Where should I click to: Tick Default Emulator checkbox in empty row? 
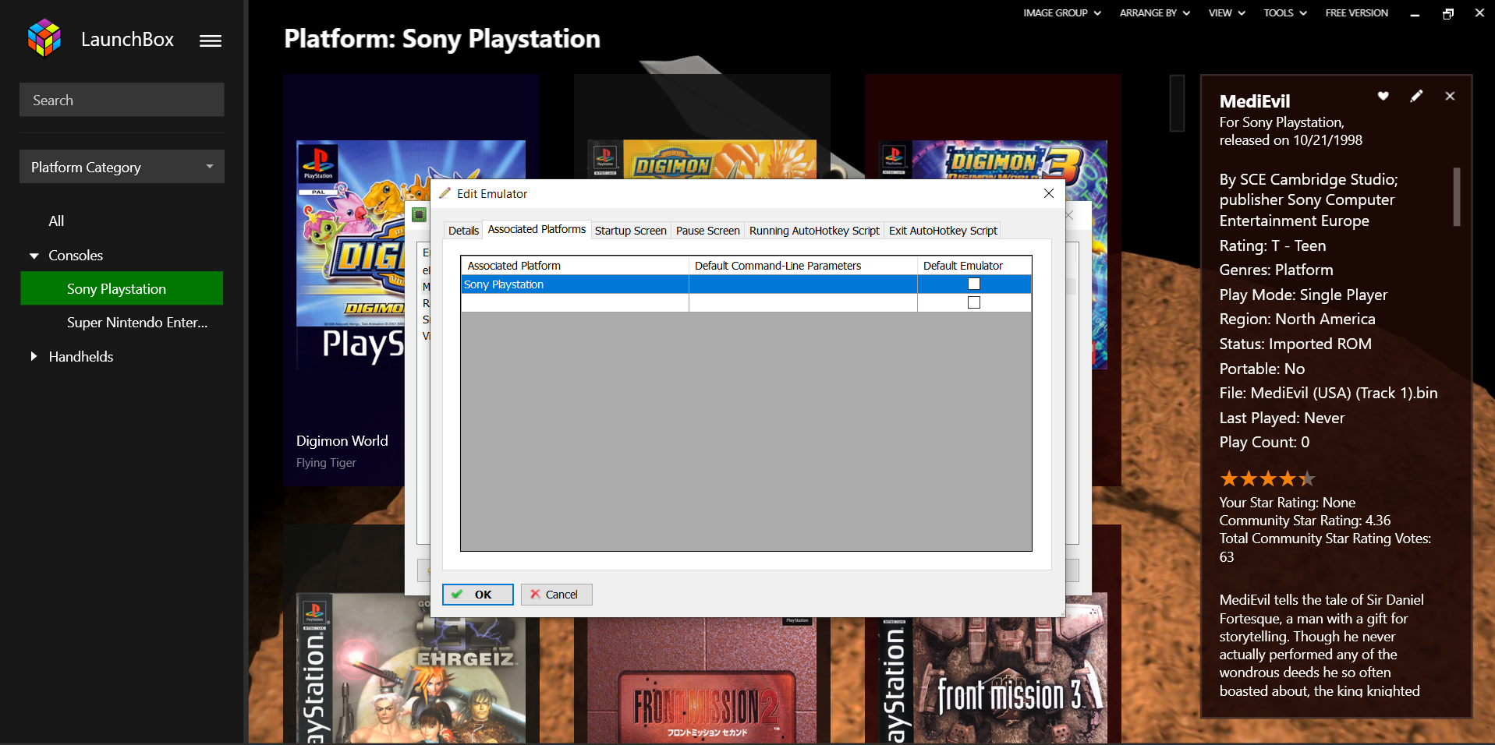tap(974, 302)
